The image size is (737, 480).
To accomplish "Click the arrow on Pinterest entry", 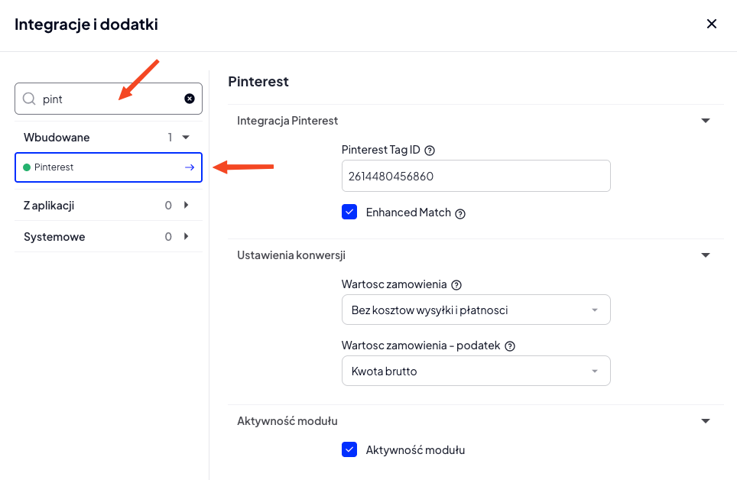I will (190, 167).
